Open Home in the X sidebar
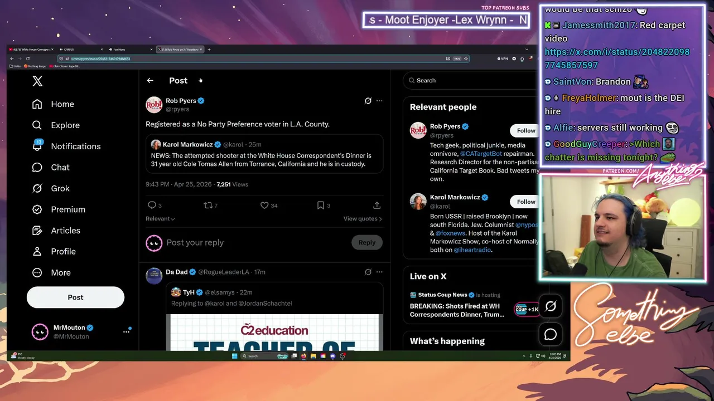 pos(53,104)
